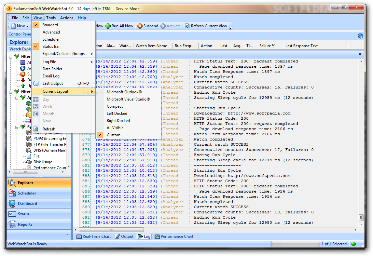Click the Dashboard monitor icon
This screenshot has height=256, width=373.
12,204
